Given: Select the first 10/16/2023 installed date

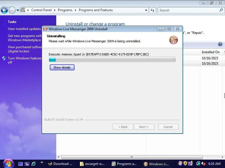Looking at the screenshot, I should (210, 58).
